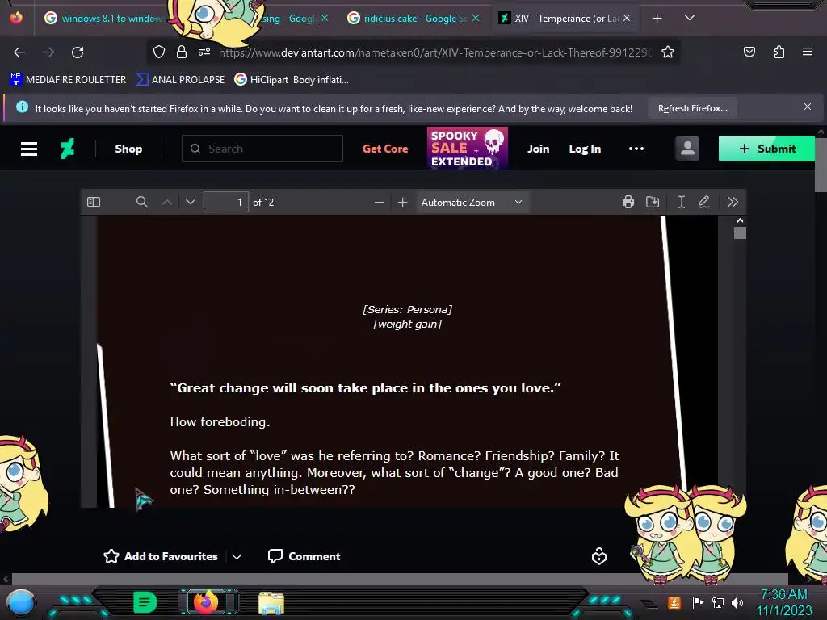Open the network tray icon
827x620 pixels.
(x=718, y=602)
